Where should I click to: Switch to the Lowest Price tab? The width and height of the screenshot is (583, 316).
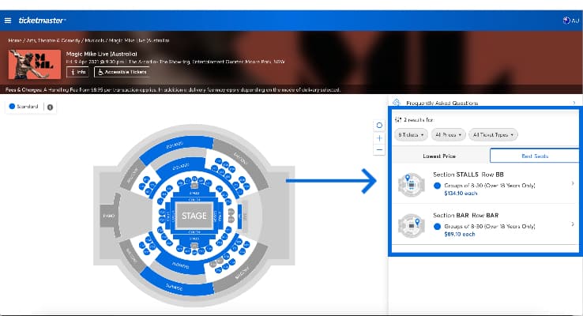[439, 156]
